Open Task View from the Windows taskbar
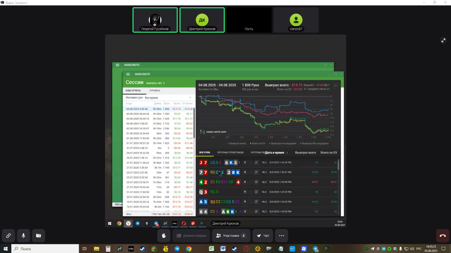Screen dimensions: 451x253 (85, 249)
